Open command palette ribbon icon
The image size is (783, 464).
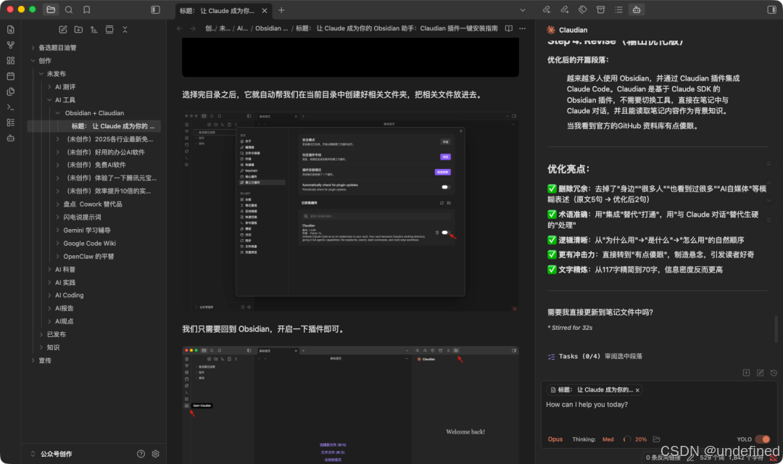tap(10, 107)
